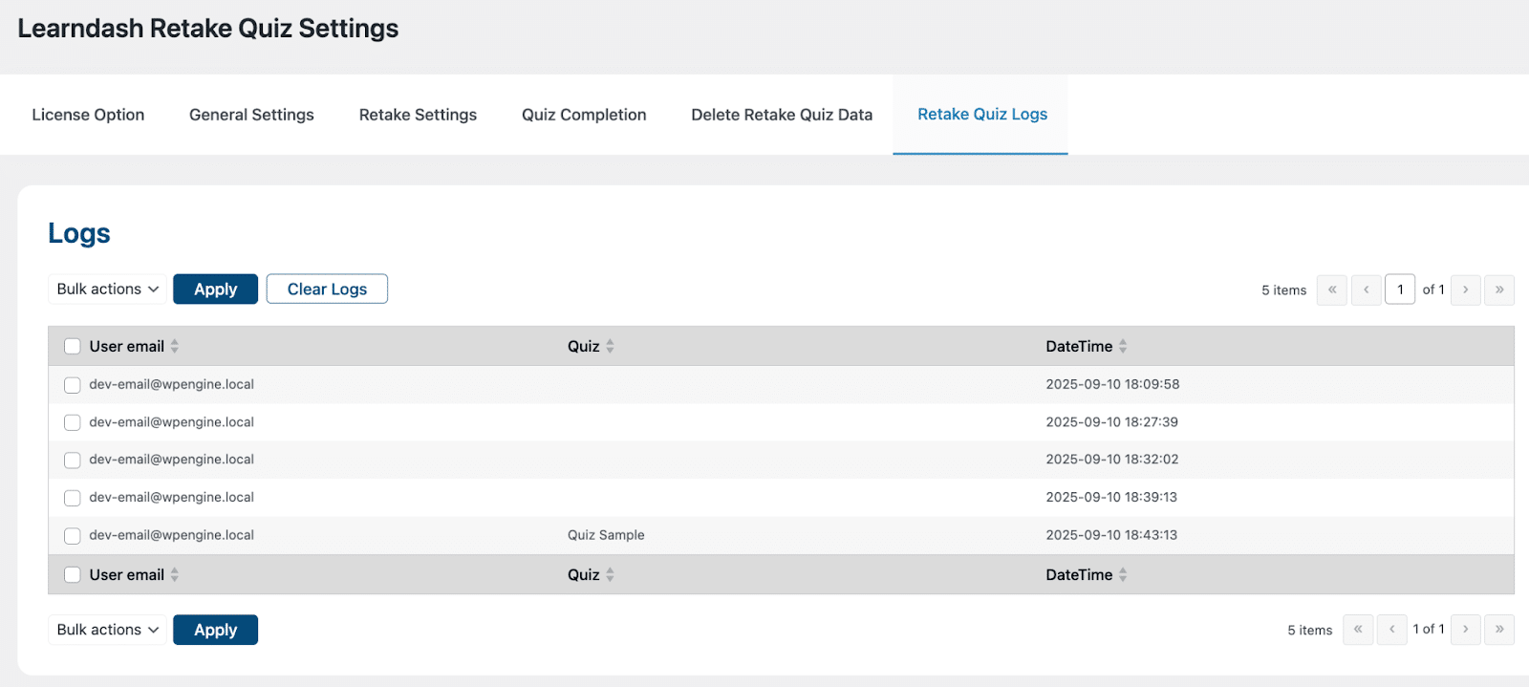Open the top Bulk actions dropdown
The height and width of the screenshot is (687, 1529).
107,290
